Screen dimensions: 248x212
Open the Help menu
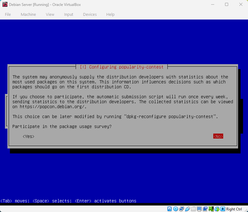tap(110, 14)
